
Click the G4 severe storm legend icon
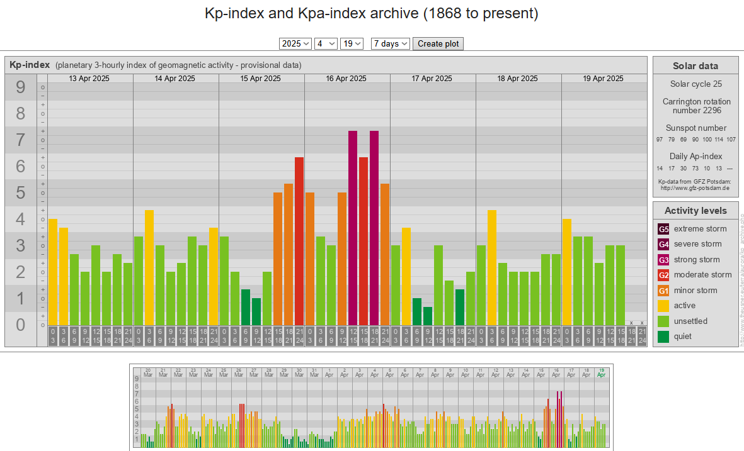pyautogui.click(x=663, y=245)
